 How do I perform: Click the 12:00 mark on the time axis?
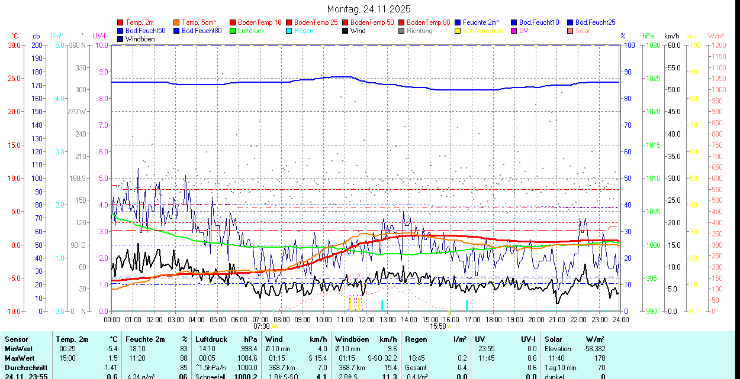pyautogui.click(x=366, y=319)
